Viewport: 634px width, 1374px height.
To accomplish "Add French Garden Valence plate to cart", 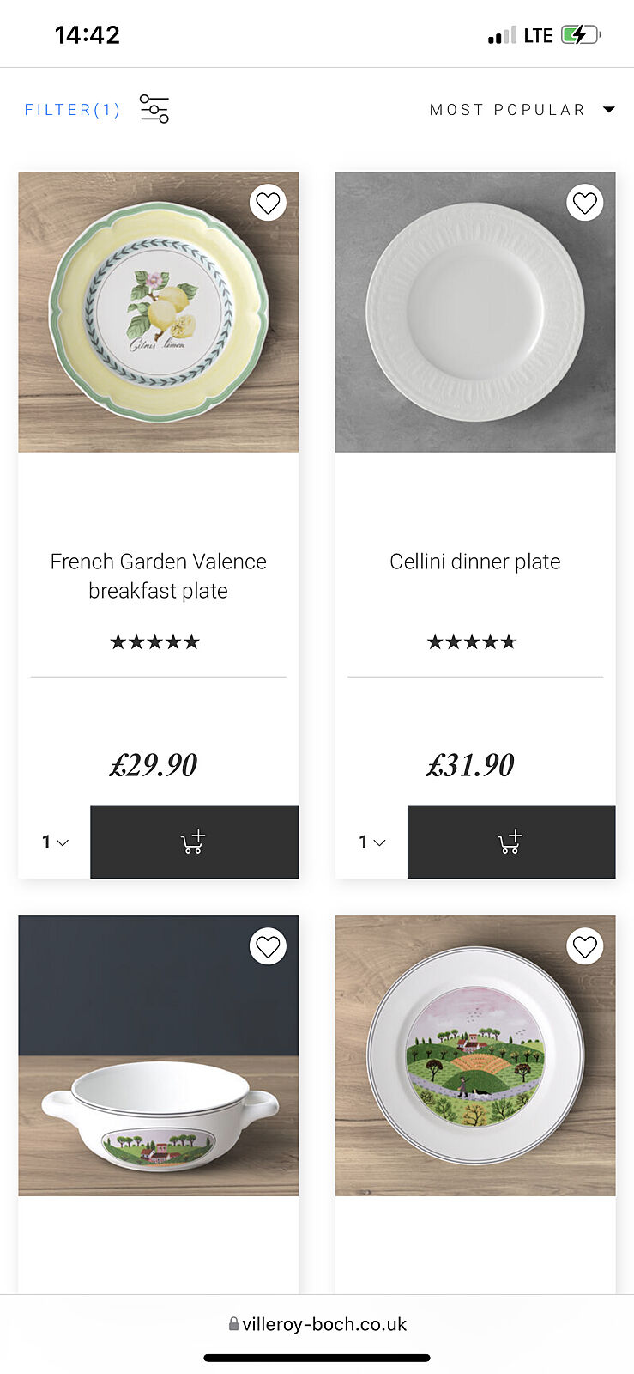I will tap(194, 842).
